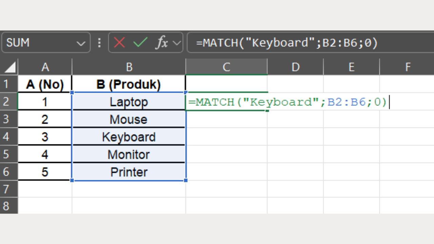Select the cell with value 5 in column A
This screenshot has width=434, height=244.
(x=45, y=172)
